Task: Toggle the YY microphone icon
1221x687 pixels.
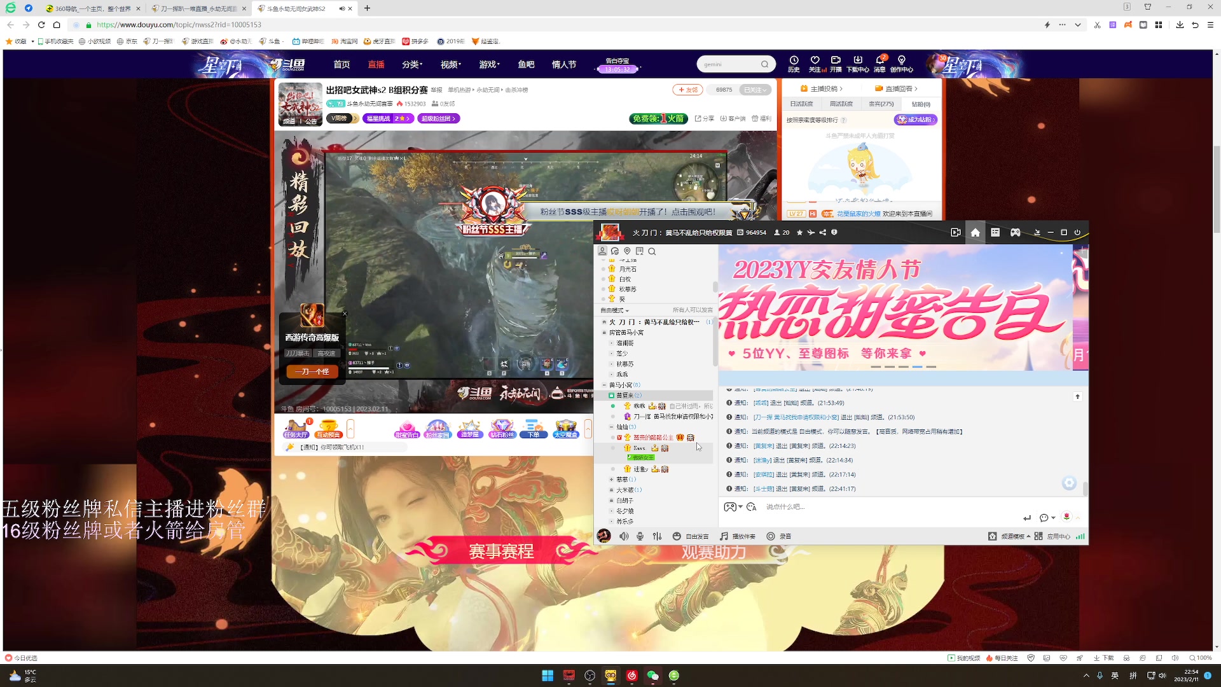Action: 640,536
